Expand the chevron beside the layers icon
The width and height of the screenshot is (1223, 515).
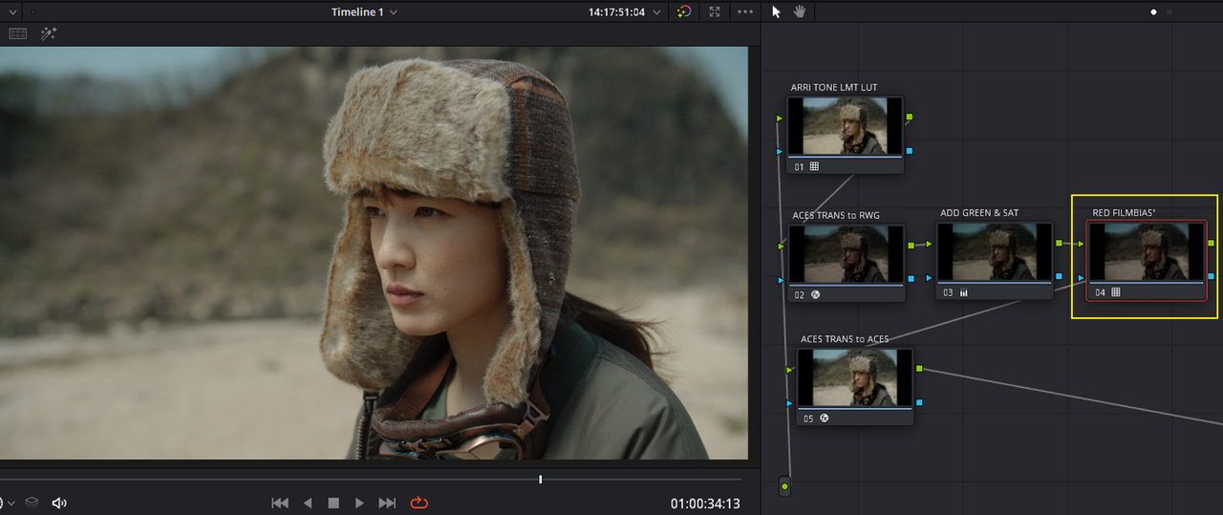(11, 503)
